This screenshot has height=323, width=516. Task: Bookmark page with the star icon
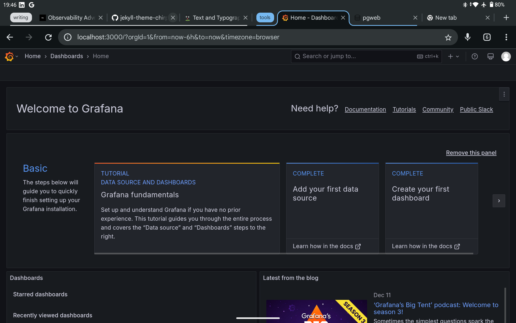pyautogui.click(x=448, y=37)
